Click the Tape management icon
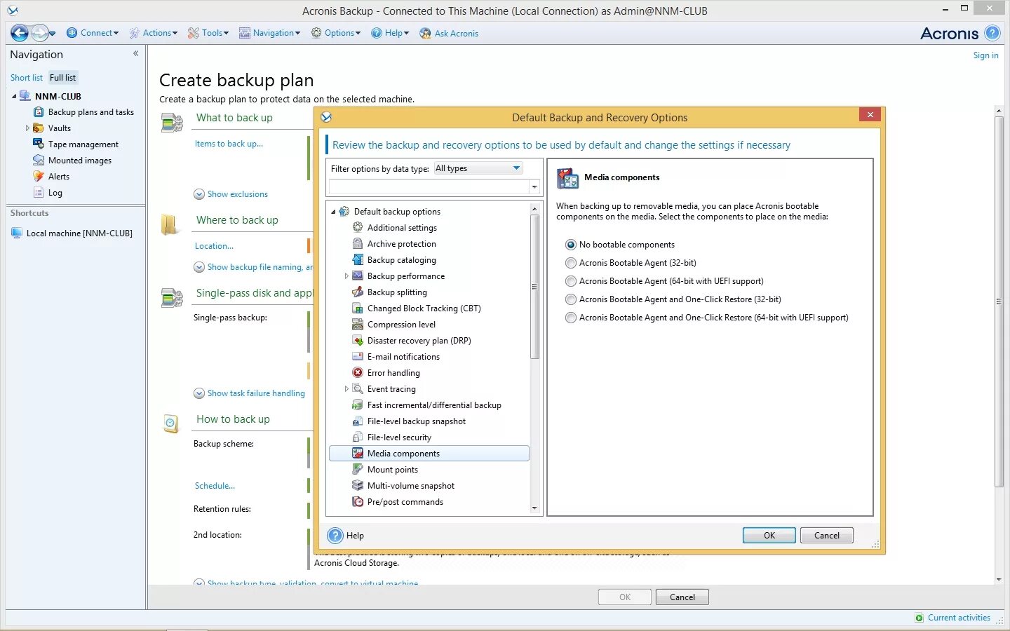This screenshot has width=1010, height=631. click(39, 144)
